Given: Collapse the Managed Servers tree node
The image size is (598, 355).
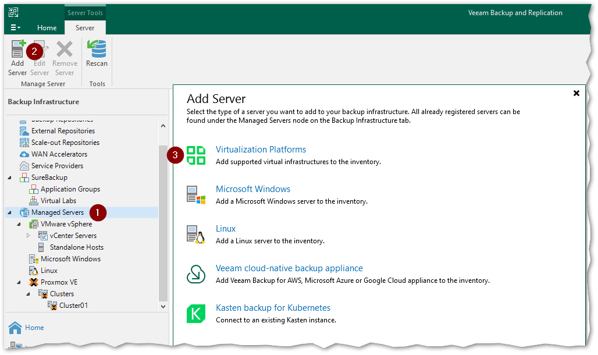Looking at the screenshot, I should [10, 212].
